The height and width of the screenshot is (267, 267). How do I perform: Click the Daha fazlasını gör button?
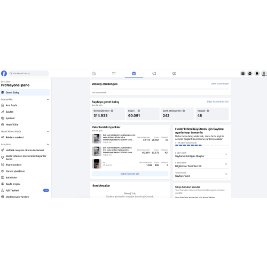click(x=130, y=174)
